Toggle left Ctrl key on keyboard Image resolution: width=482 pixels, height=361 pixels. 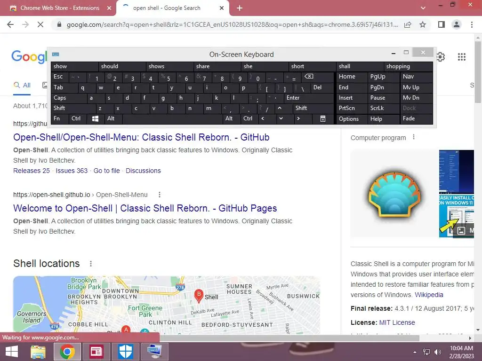[78, 118]
